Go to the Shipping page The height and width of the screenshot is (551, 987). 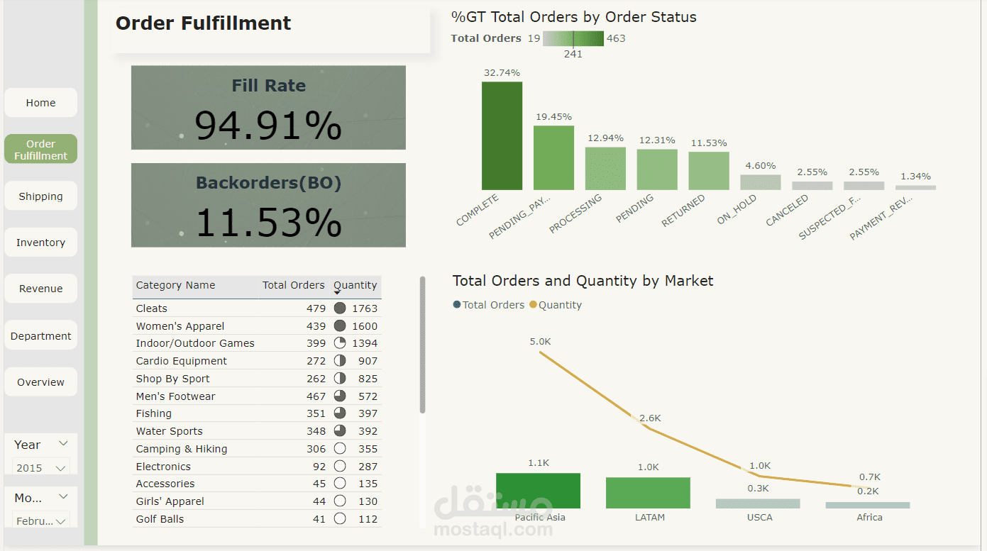click(x=40, y=196)
